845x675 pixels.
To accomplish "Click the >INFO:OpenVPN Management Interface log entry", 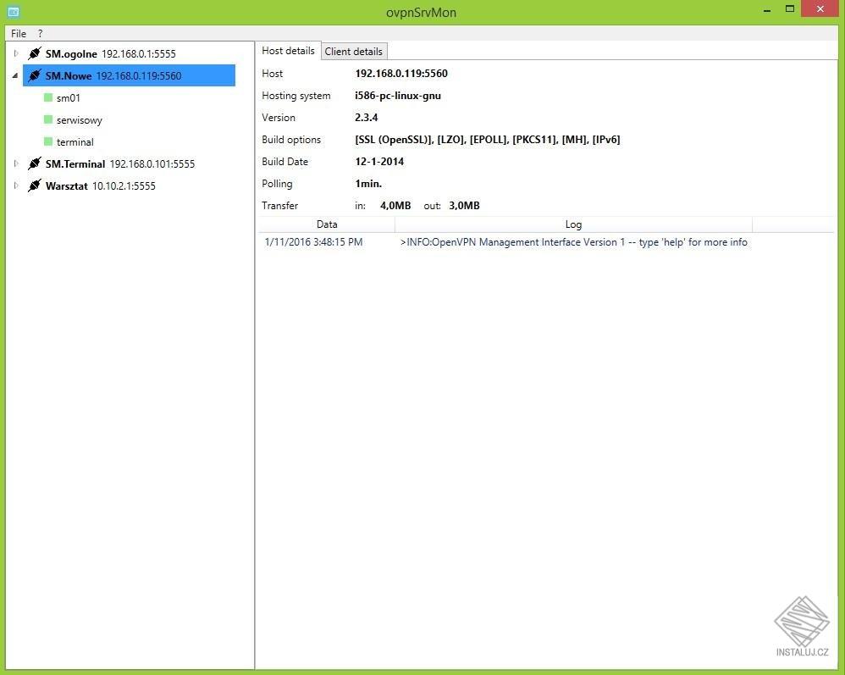I will pos(574,242).
